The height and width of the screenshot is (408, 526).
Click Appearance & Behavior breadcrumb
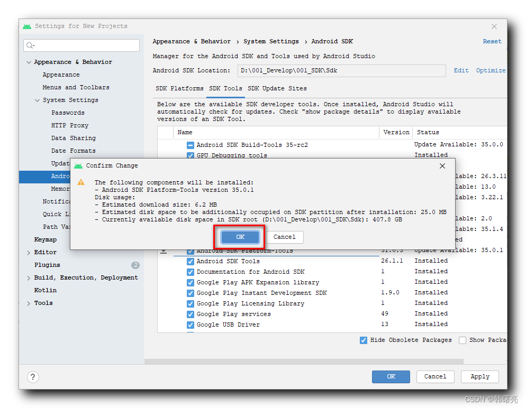192,42
